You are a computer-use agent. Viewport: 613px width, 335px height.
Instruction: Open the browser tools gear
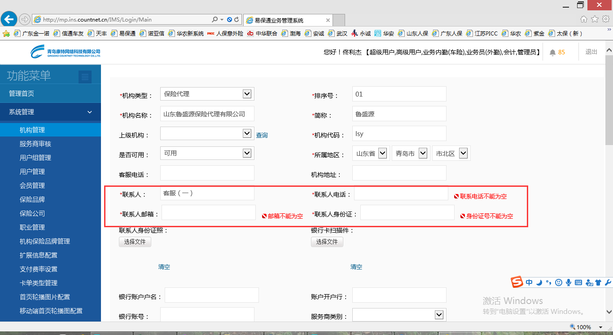[606, 19]
